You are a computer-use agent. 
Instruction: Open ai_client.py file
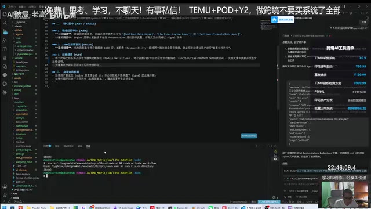click(x=21, y=170)
